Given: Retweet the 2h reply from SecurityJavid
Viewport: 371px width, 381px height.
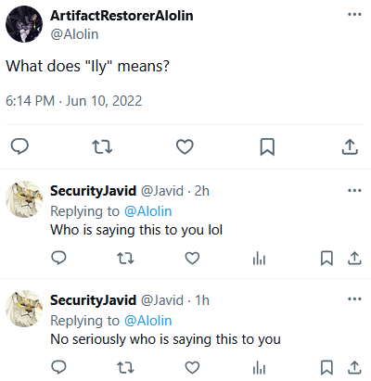Looking at the screenshot, I should click(125, 258).
